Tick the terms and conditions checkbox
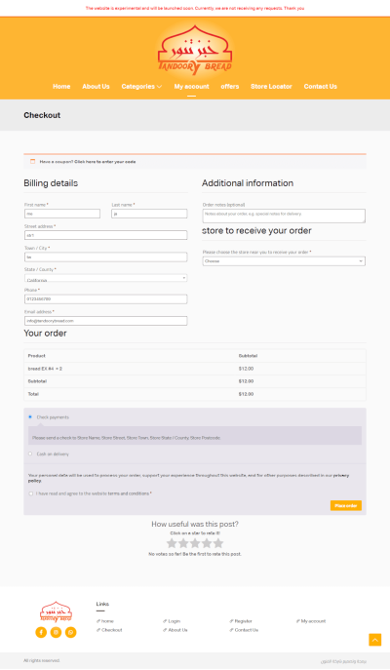Screen dimensions: 390x670 pyautogui.click(x=31, y=493)
